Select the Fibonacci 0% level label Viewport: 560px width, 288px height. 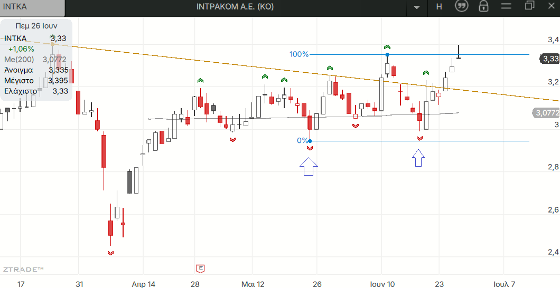pos(302,140)
